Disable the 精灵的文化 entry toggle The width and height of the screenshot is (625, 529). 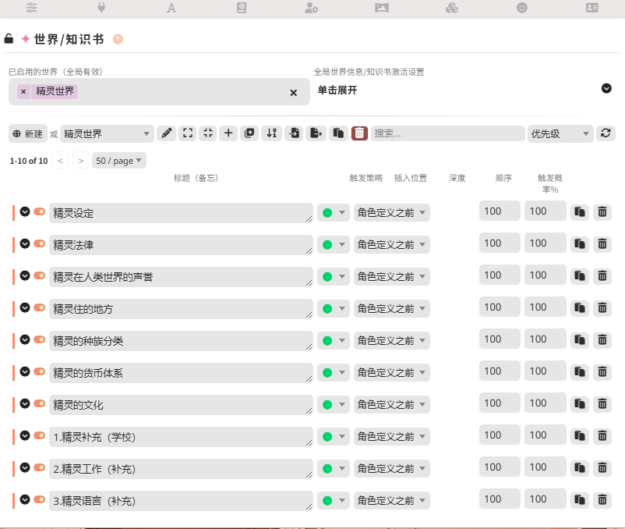point(39,403)
